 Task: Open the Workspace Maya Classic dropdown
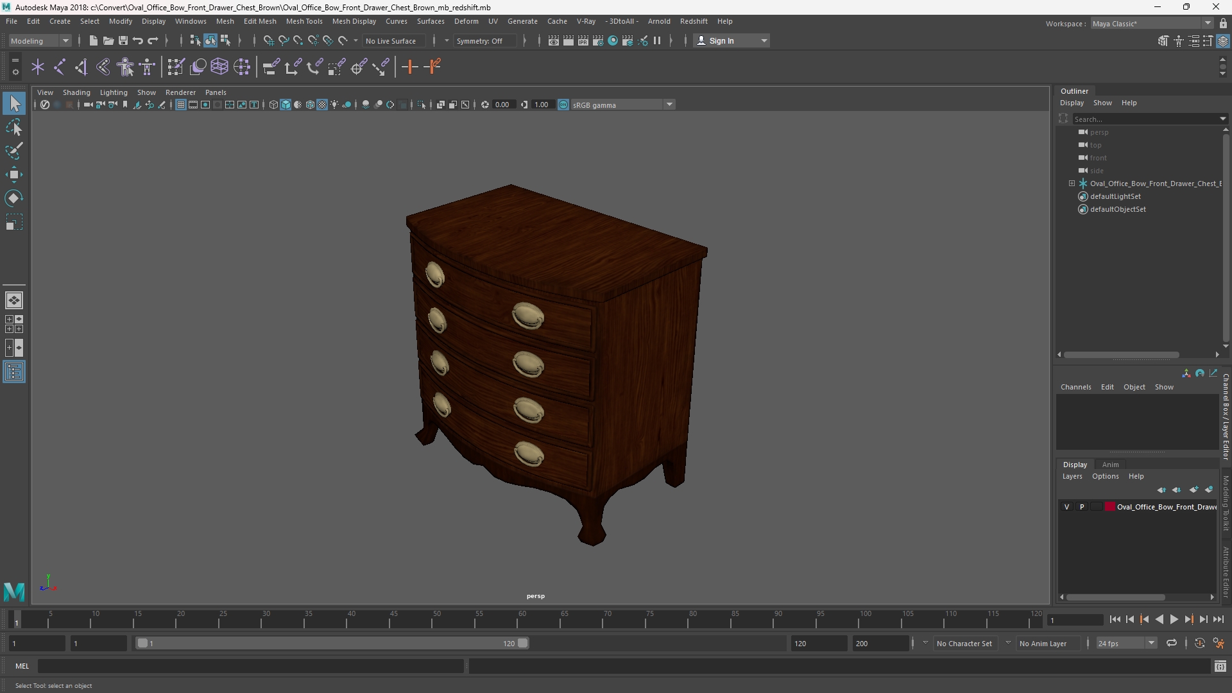[1152, 23]
